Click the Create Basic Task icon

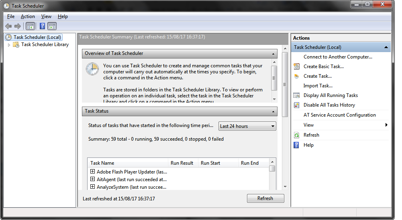point(297,67)
